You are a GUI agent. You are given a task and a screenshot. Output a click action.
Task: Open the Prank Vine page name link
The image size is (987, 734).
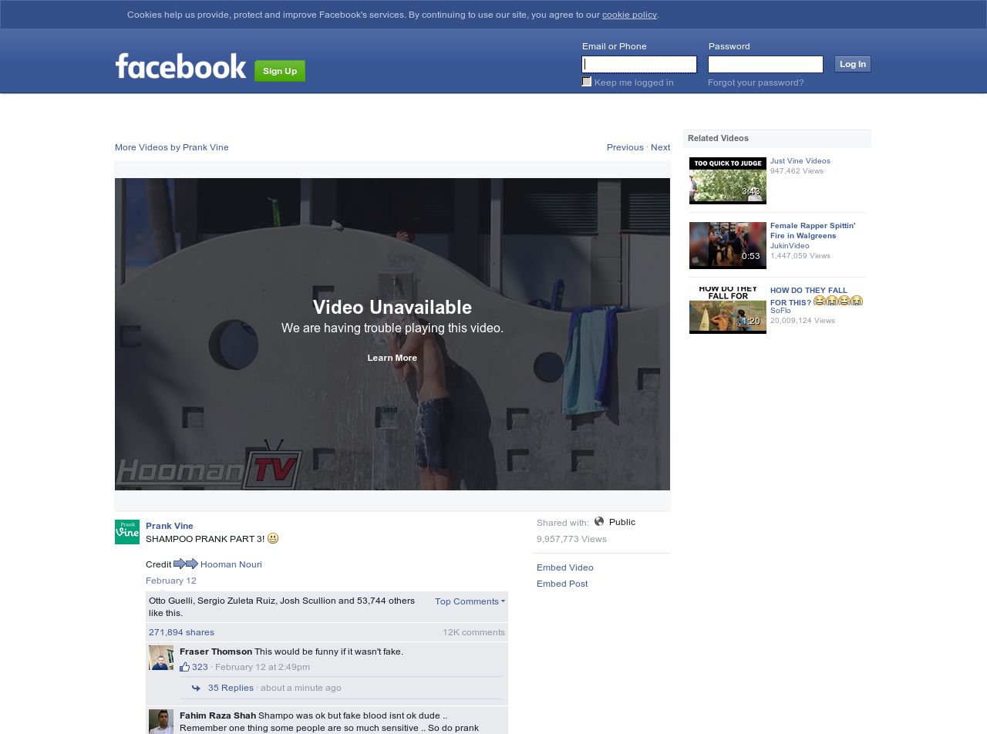[x=170, y=526]
